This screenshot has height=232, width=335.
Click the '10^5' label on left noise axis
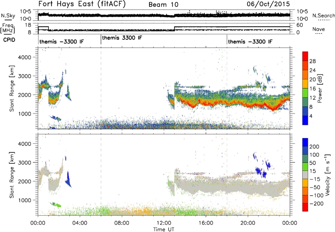tap(26, 11)
